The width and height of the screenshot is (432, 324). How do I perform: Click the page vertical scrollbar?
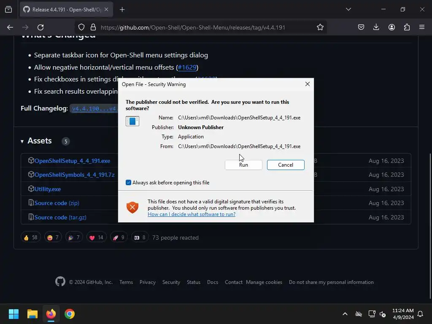click(x=430, y=226)
